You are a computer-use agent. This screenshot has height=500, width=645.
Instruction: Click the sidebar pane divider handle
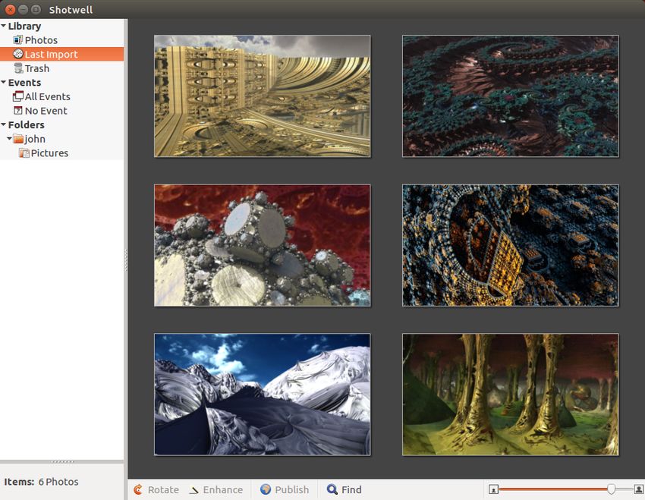coord(126,260)
